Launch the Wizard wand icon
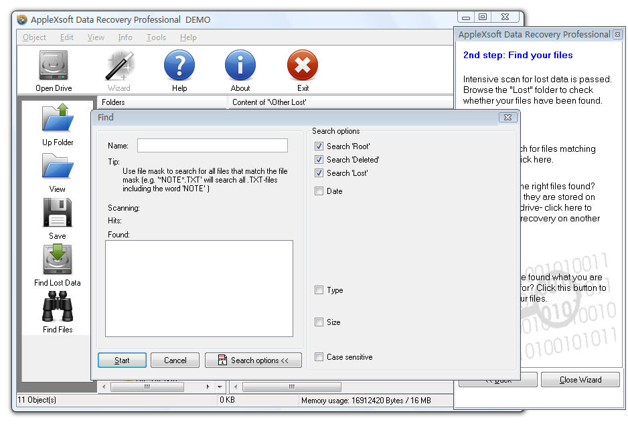Image resolution: width=628 pixels, height=426 pixels. (119, 65)
